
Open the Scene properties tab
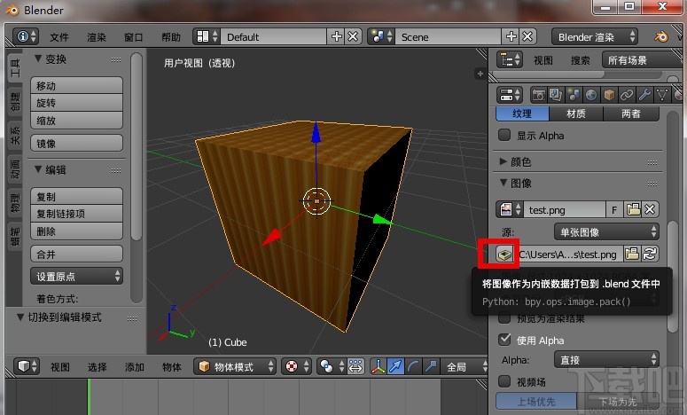point(574,95)
